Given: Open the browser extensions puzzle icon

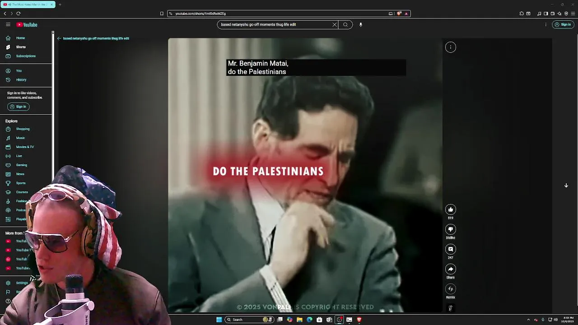Looking at the screenshot, I should click(522, 14).
